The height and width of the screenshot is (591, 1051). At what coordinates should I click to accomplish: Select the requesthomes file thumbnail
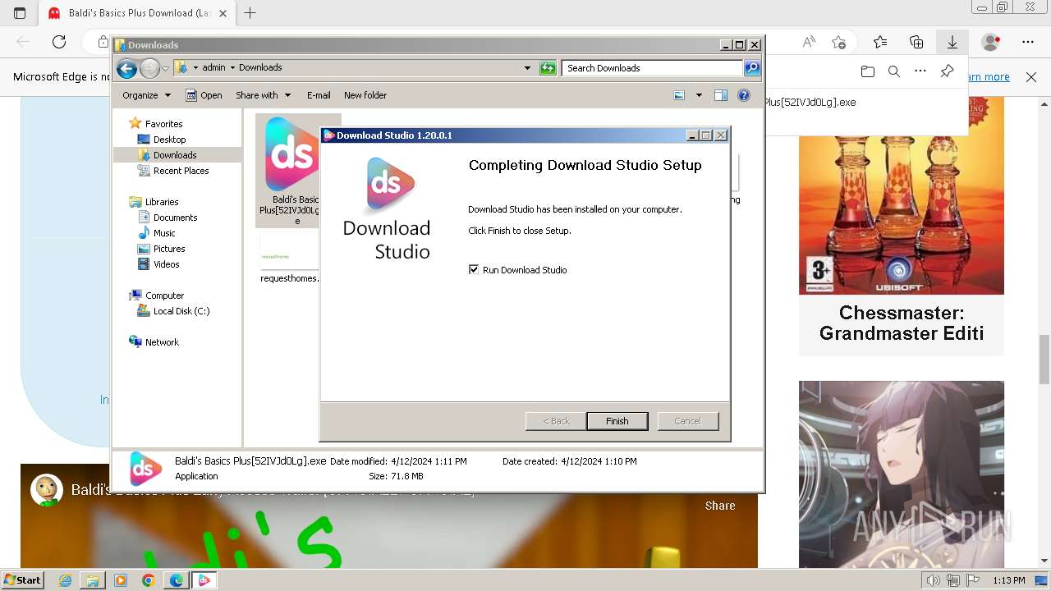pos(289,252)
